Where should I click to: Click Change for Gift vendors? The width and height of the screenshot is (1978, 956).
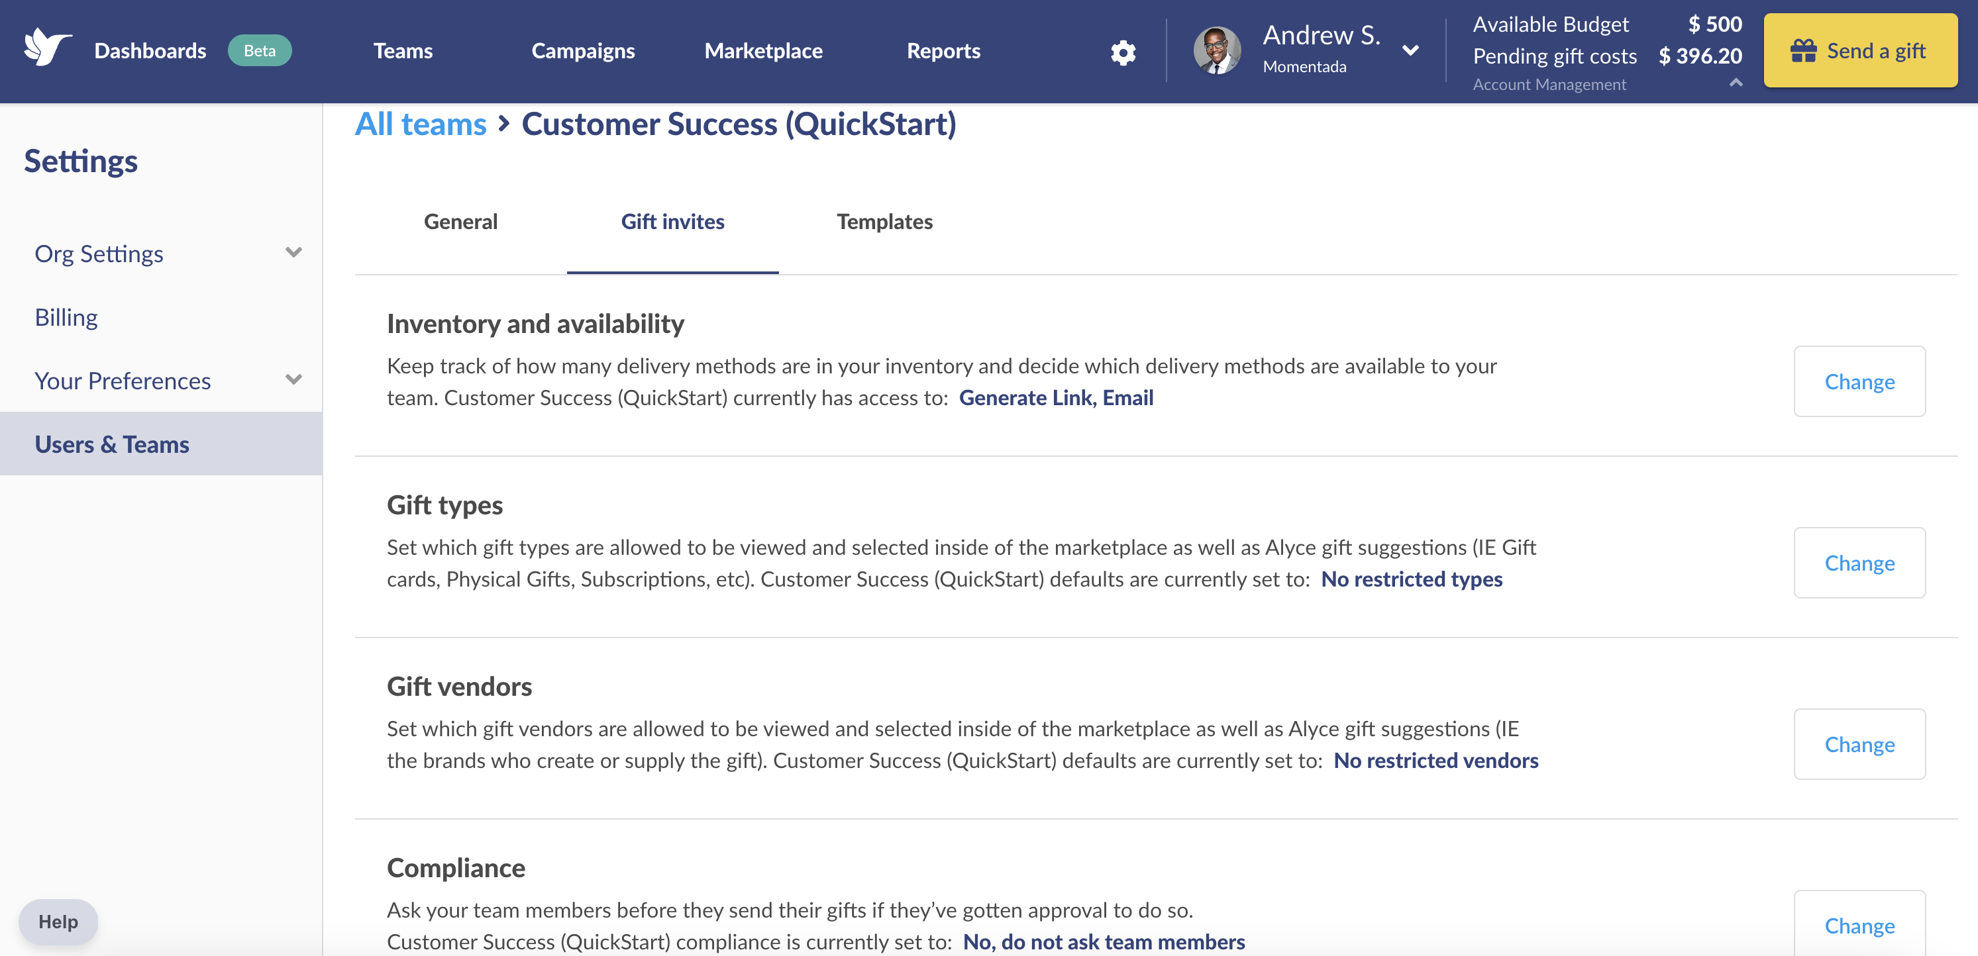coord(1859,744)
